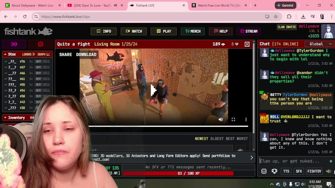Open the Windows notification center
The width and height of the screenshot is (335, 188).
[329, 184]
